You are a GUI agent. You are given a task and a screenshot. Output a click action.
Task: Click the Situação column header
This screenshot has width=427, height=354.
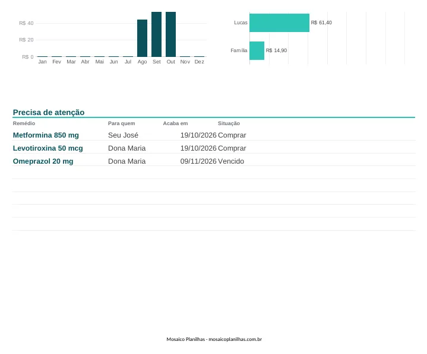[x=229, y=123]
